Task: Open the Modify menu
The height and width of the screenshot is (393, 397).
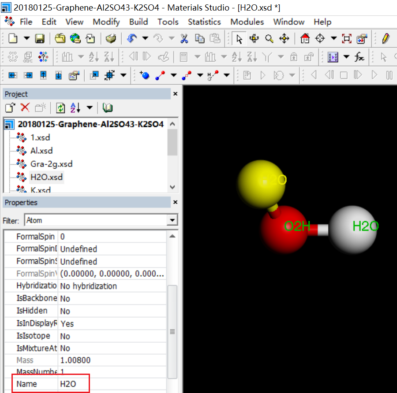Action: [106, 22]
